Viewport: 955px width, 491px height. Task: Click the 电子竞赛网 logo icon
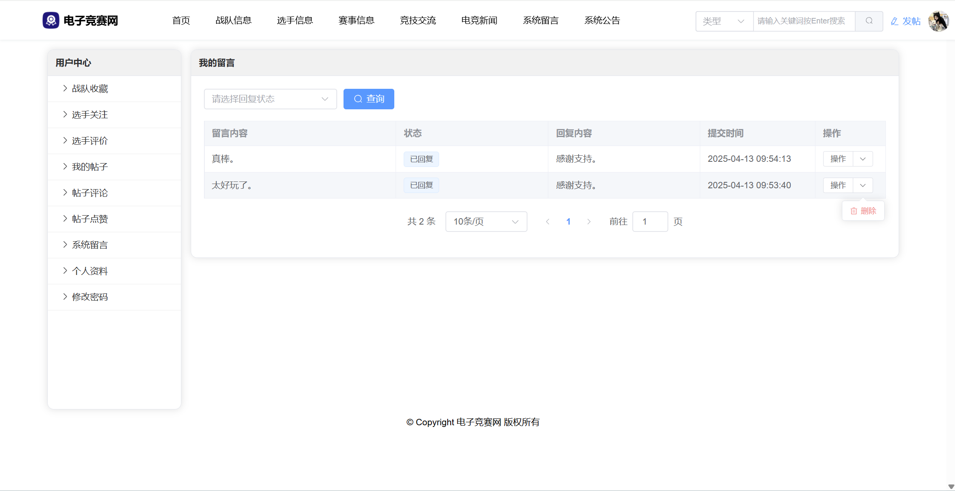pyautogui.click(x=51, y=20)
